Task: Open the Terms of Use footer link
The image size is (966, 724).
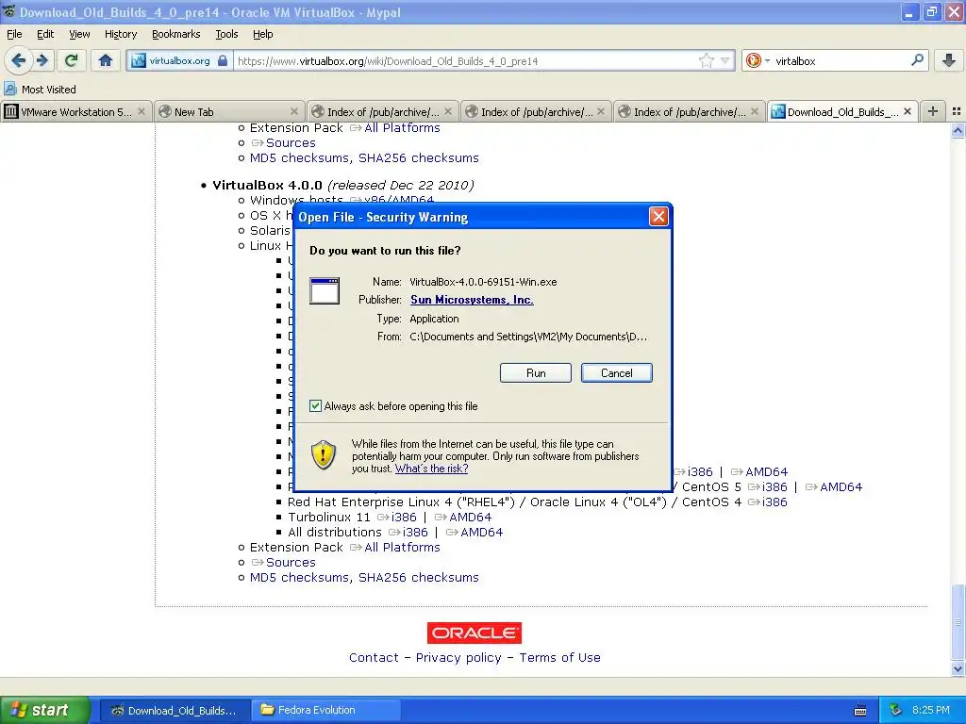Action: 559,657
